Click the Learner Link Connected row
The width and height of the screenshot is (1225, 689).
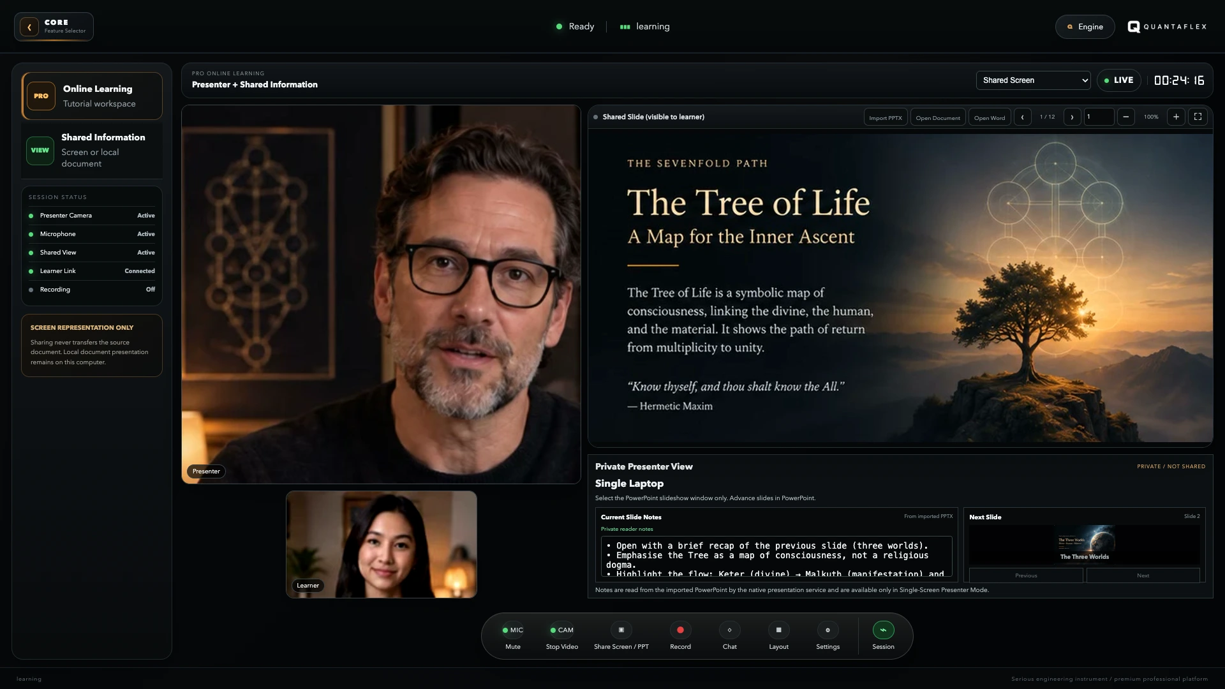92,271
